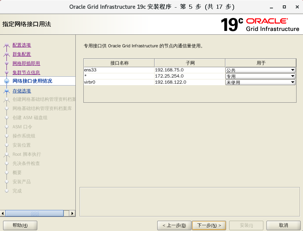Viewport: 303px width, 231px height.
Task: Click the sidebar scrollbar left arrow
Action: pyautogui.click(x=3, y=213)
